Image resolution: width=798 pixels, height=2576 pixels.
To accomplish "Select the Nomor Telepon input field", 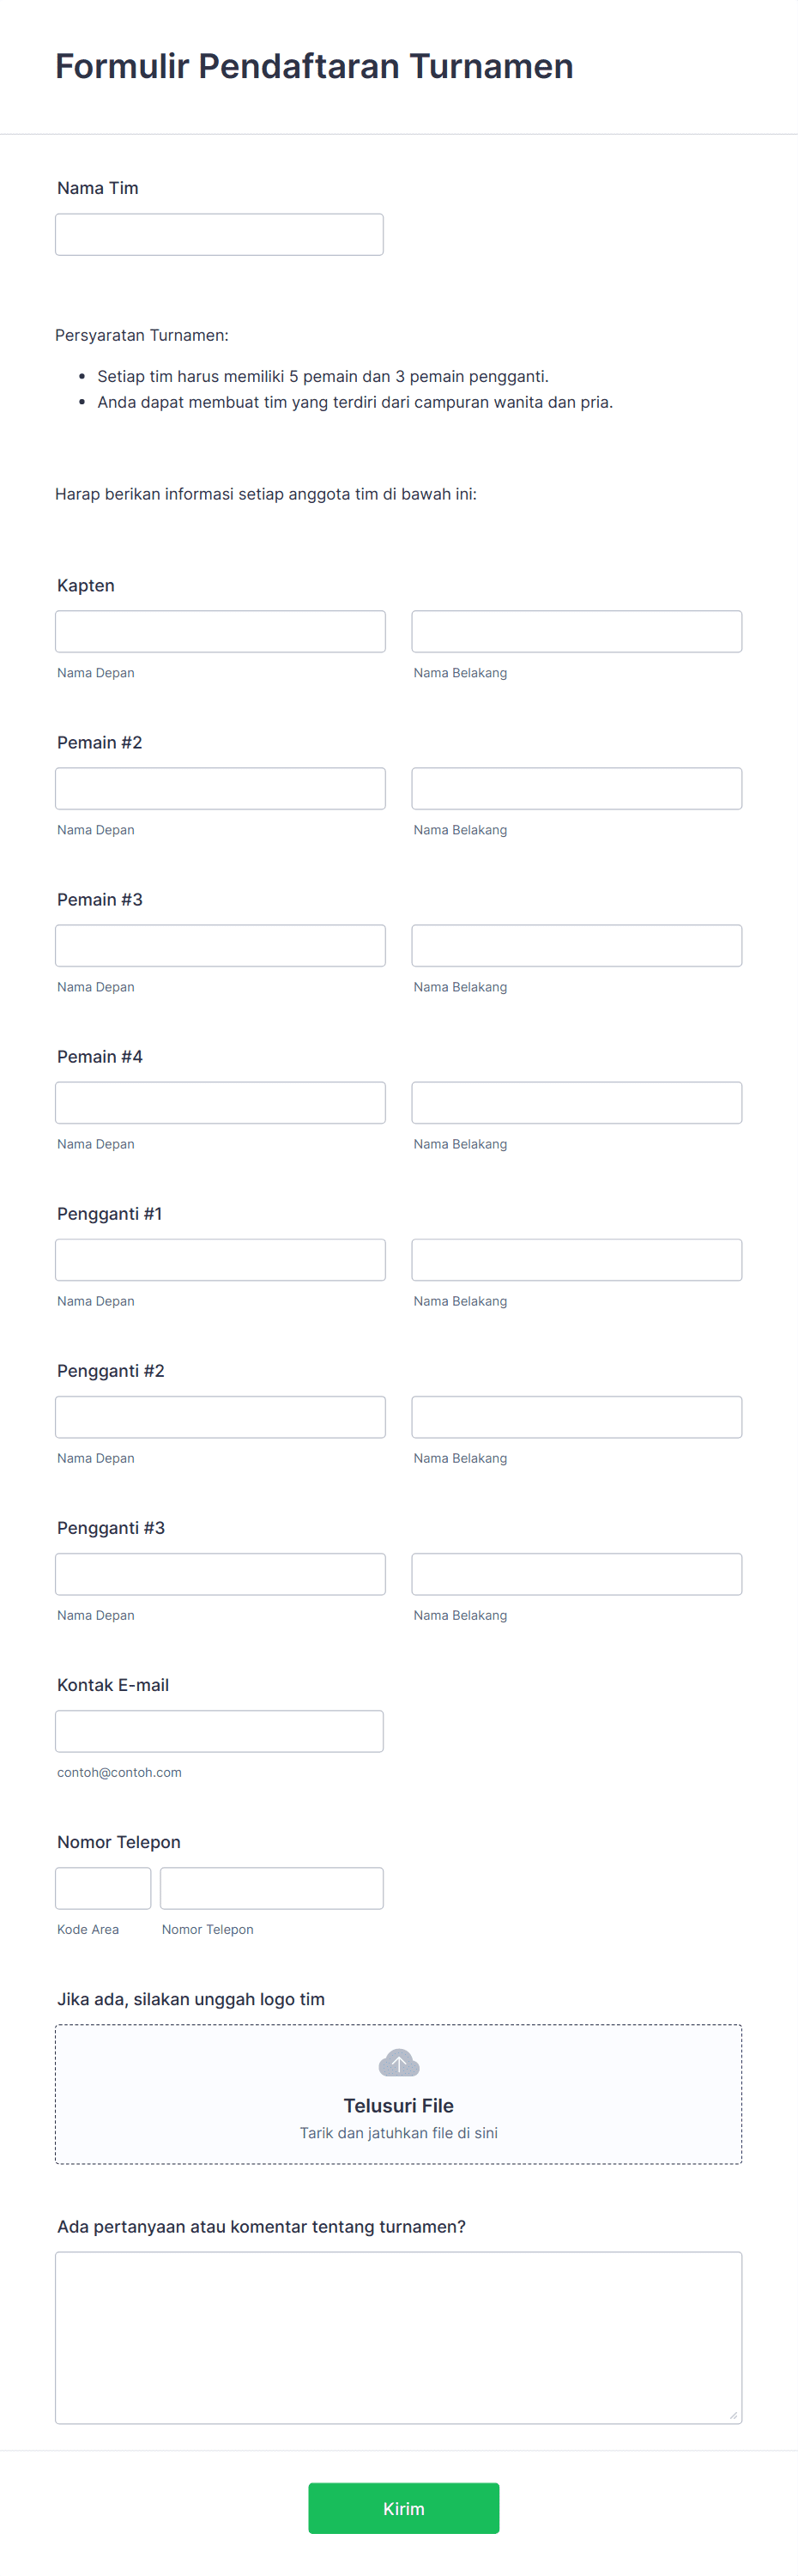I will pyautogui.click(x=271, y=1887).
